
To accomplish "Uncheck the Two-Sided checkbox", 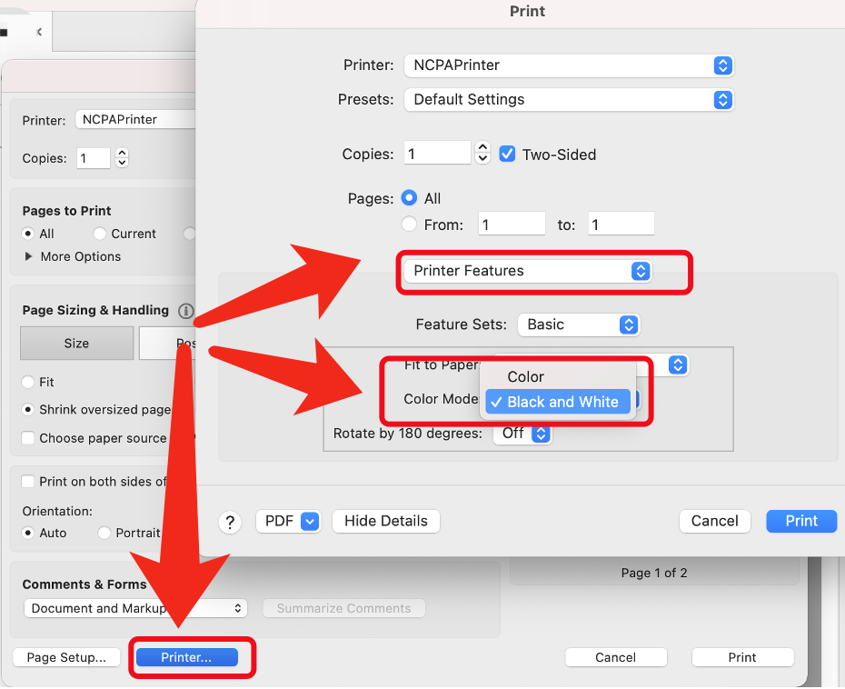I will point(508,155).
